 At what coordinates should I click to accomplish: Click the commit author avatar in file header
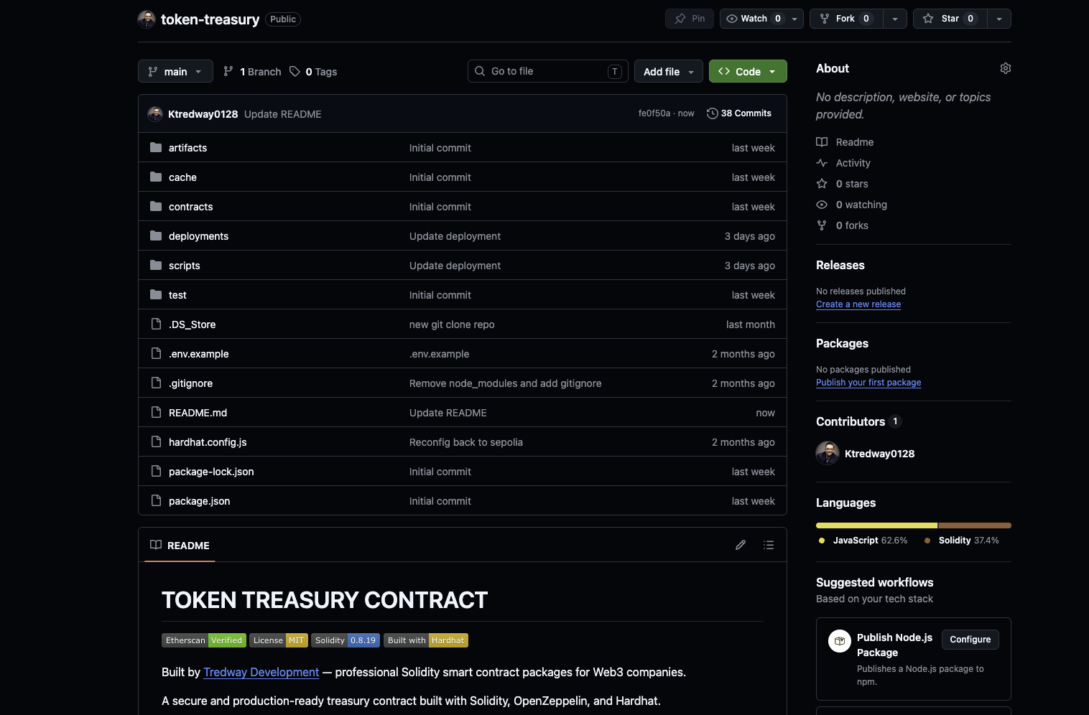point(155,114)
